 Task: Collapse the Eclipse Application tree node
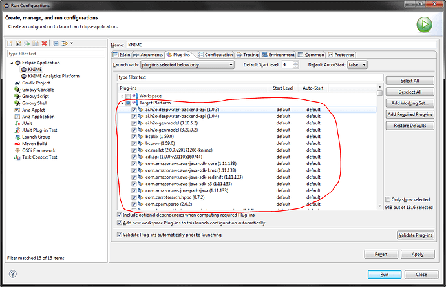click(12, 63)
